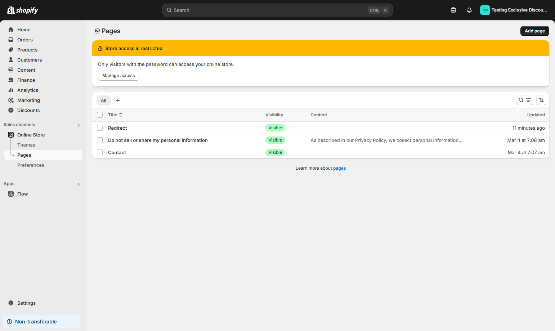Image resolution: width=555 pixels, height=331 pixels.
Task: Expand the Apps section chevron
Action: pos(79,184)
